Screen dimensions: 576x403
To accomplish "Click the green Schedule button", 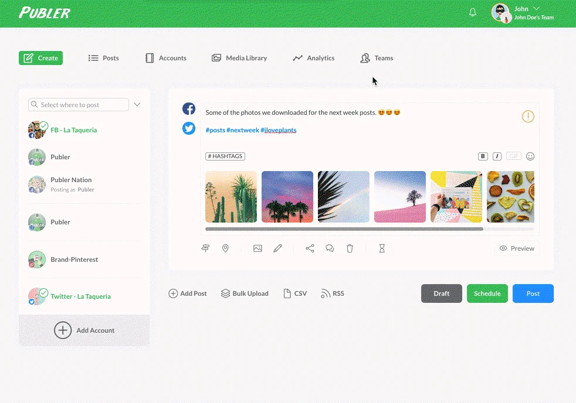I will point(487,293).
